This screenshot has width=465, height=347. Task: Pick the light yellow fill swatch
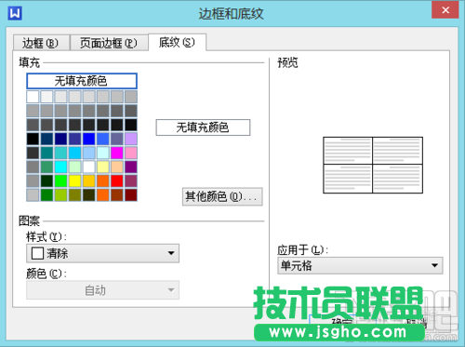point(103,167)
